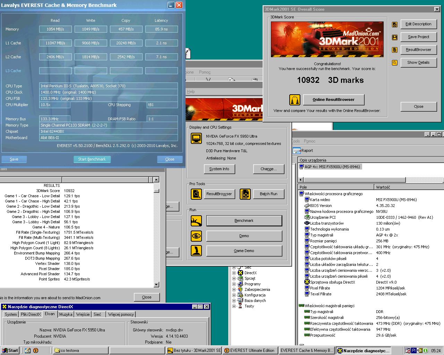Image resolution: width=444 pixels, height=355 pixels.
Task: Click the icon left of the Benchmark button
Action: tap(196, 220)
